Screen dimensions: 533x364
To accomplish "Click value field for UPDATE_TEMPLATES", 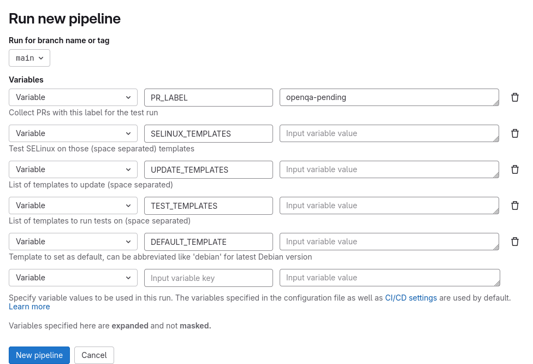I will coord(389,169).
